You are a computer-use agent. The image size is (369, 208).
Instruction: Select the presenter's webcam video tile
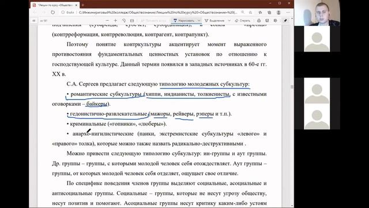point(317,13)
